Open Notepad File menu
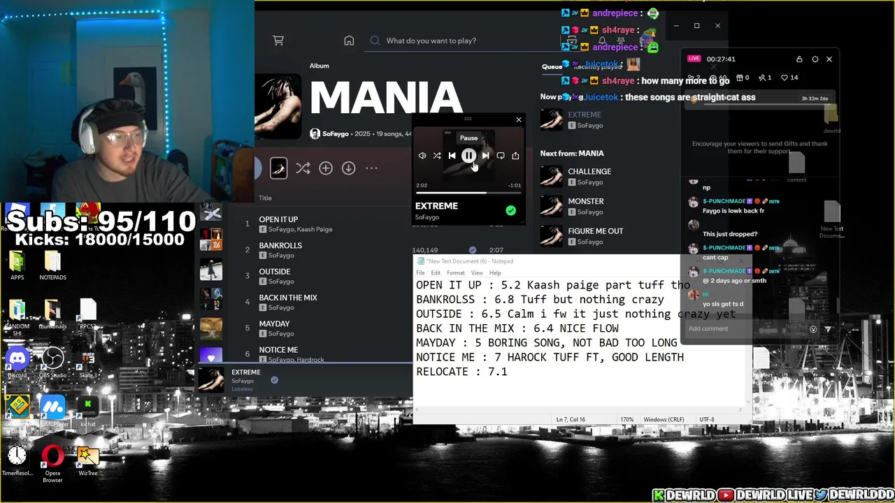Viewport: 895px width, 503px height. click(x=420, y=272)
